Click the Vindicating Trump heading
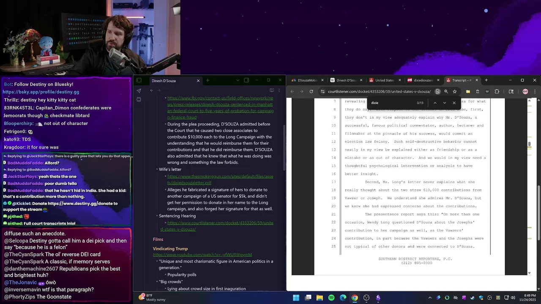541x304 pixels. 170,249
